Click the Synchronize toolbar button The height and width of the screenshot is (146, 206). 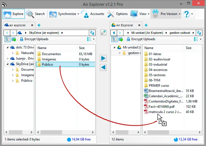tap(64, 14)
